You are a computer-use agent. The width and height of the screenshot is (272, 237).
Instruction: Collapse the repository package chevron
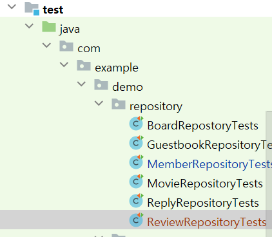[99, 103]
